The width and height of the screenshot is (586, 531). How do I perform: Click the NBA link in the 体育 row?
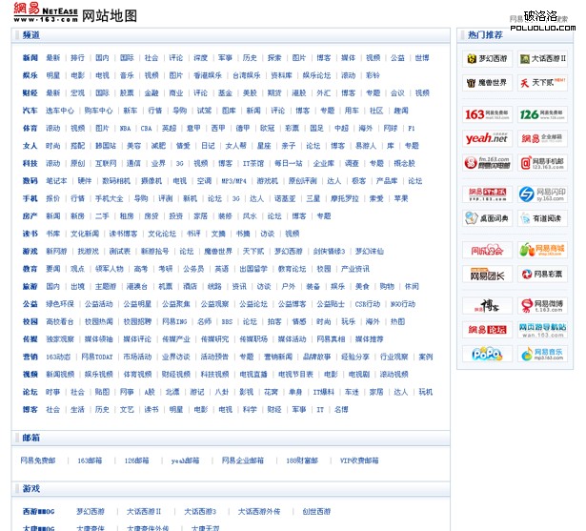(x=125, y=128)
